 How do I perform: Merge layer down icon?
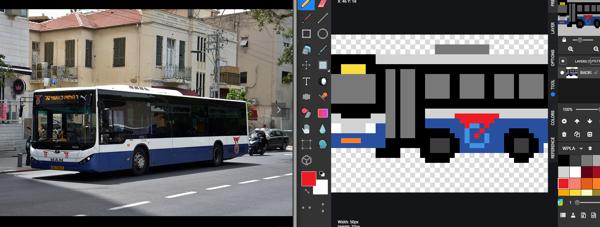coord(590,134)
